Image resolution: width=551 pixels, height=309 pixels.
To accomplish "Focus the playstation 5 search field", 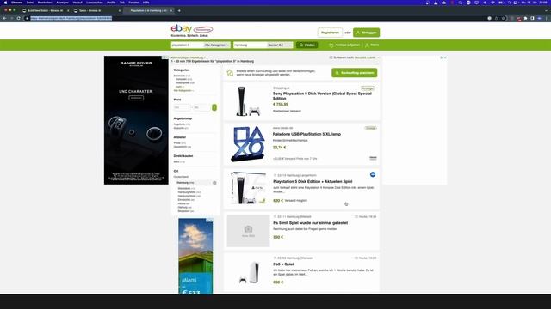I will tap(187, 45).
